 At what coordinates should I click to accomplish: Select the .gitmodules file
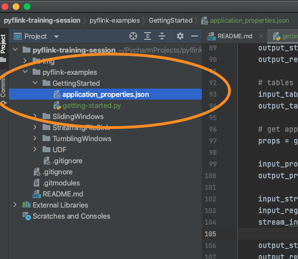(x=105, y=183)
